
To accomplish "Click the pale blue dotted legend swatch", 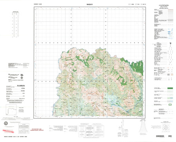I will tap(170, 101).
